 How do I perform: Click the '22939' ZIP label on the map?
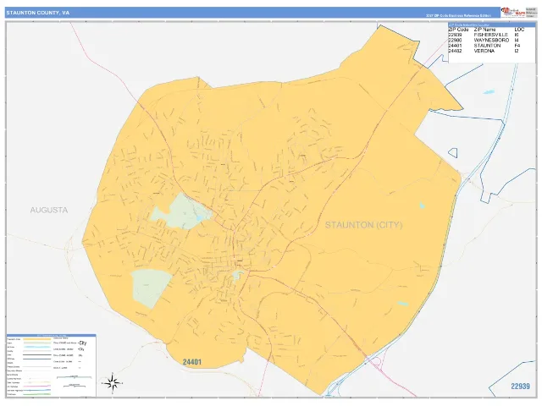click(x=520, y=386)
